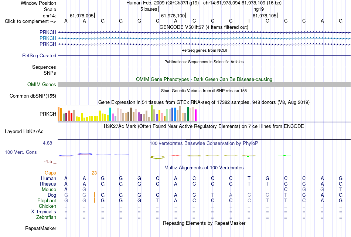
Task: Click 'Click to complement -->' label
Action: pos(30,21)
